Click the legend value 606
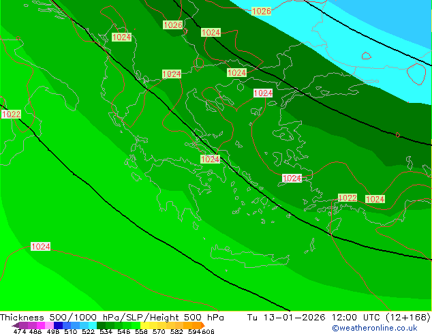The image size is (432, 334). click(x=208, y=331)
